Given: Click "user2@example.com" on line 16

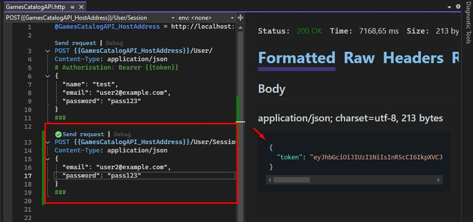Looking at the screenshot, I should click(x=131, y=167).
